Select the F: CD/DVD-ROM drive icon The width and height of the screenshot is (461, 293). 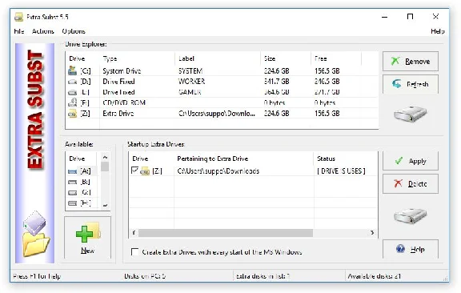72,102
